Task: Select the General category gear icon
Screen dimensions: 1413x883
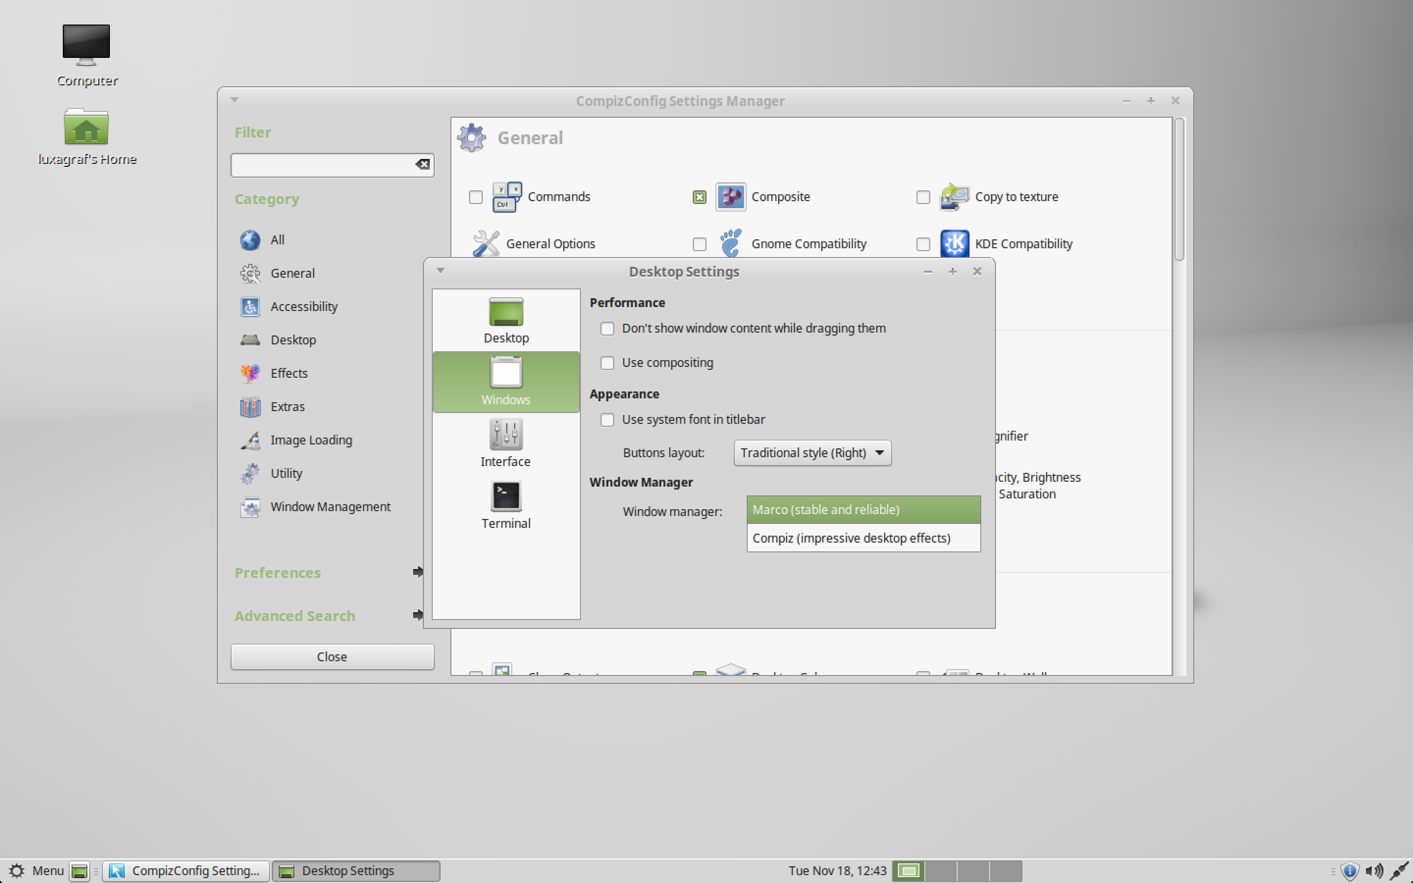Action: pyautogui.click(x=250, y=273)
